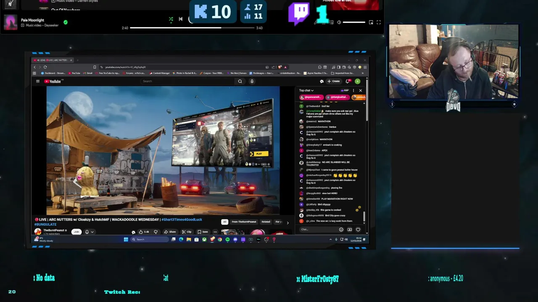Image resolution: width=538 pixels, height=302 pixels.
Task: Expand the notification bell dropdown by Join
Action: (x=89, y=232)
